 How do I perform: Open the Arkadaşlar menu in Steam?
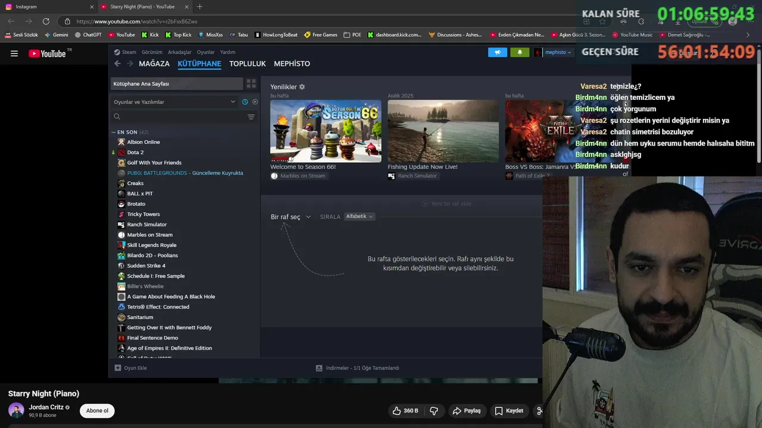[x=180, y=52]
